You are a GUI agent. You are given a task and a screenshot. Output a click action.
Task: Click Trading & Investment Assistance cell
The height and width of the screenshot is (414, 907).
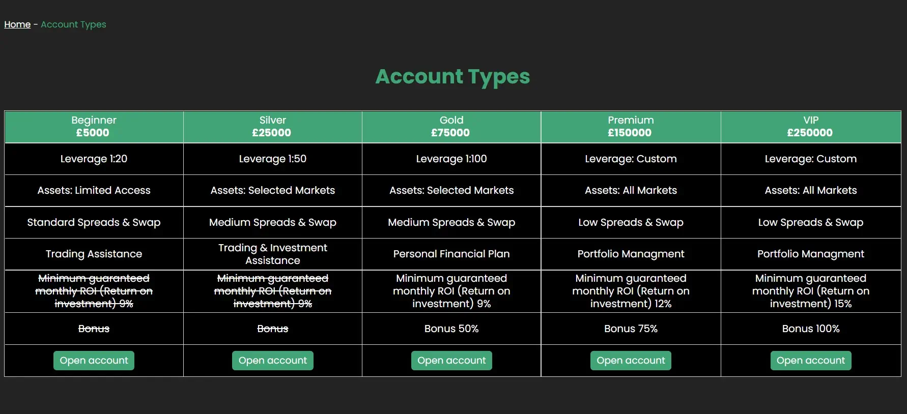point(273,254)
